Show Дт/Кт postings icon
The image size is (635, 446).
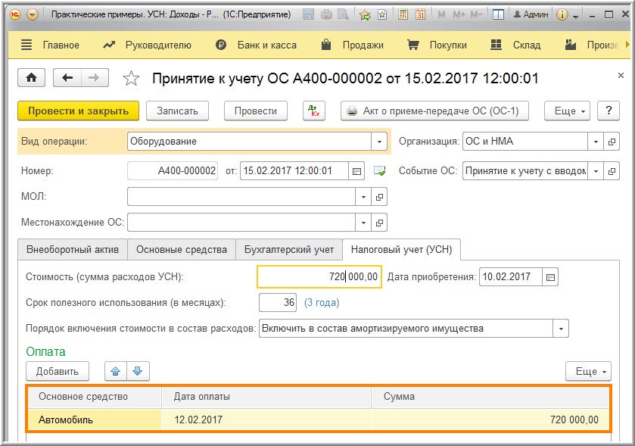pos(313,111)
